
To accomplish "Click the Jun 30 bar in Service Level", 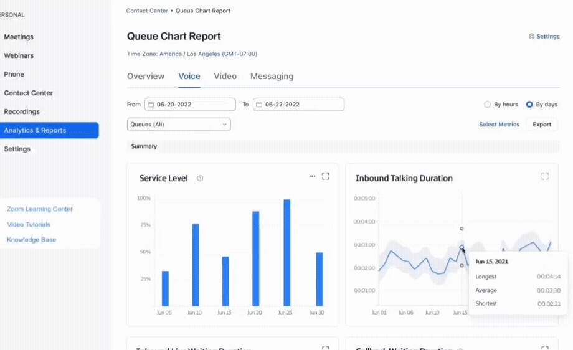I will [x=320, y=279].
